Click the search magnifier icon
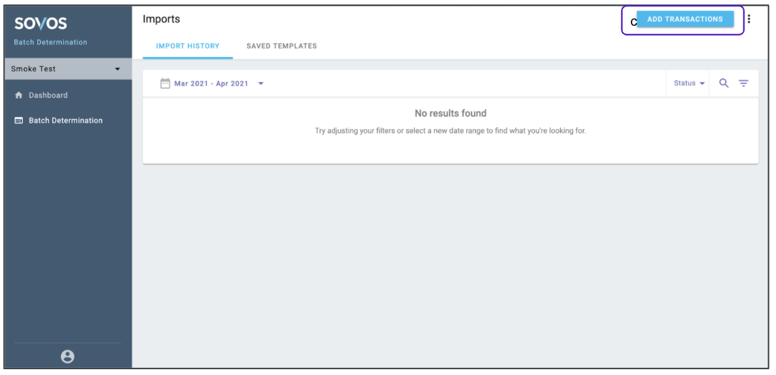The image size is (776, 375). coord(724,83)
